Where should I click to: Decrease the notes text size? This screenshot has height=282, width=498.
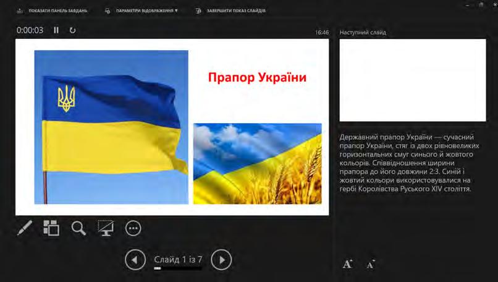pos(370,264)
